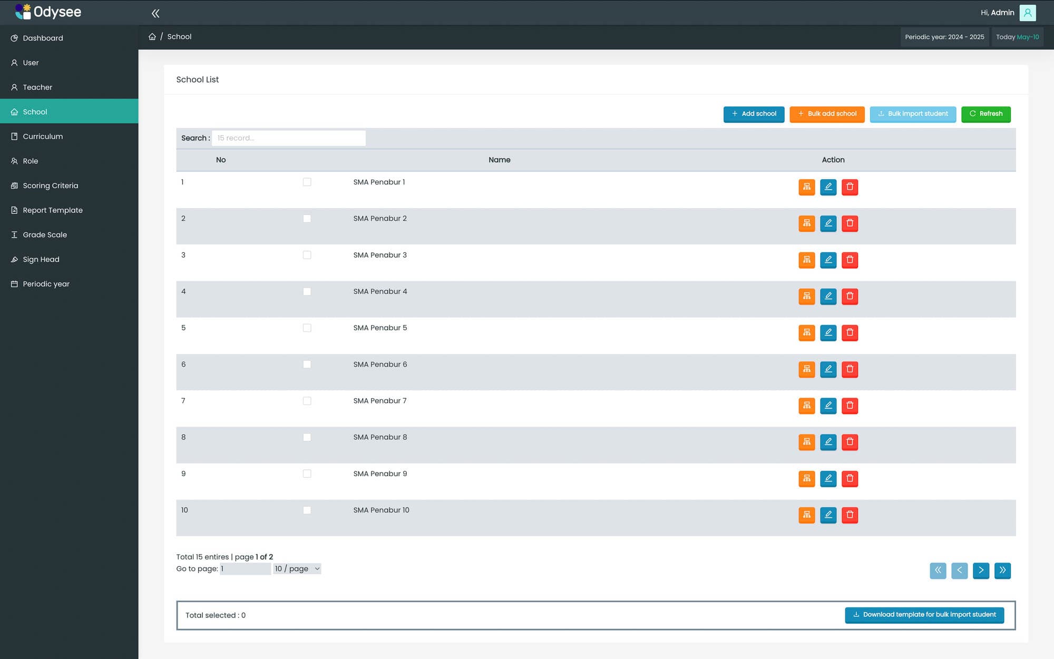Click the edit pencil icon for SMA Penabur 3
The image size is (1054, 659).
pos(828,260)
